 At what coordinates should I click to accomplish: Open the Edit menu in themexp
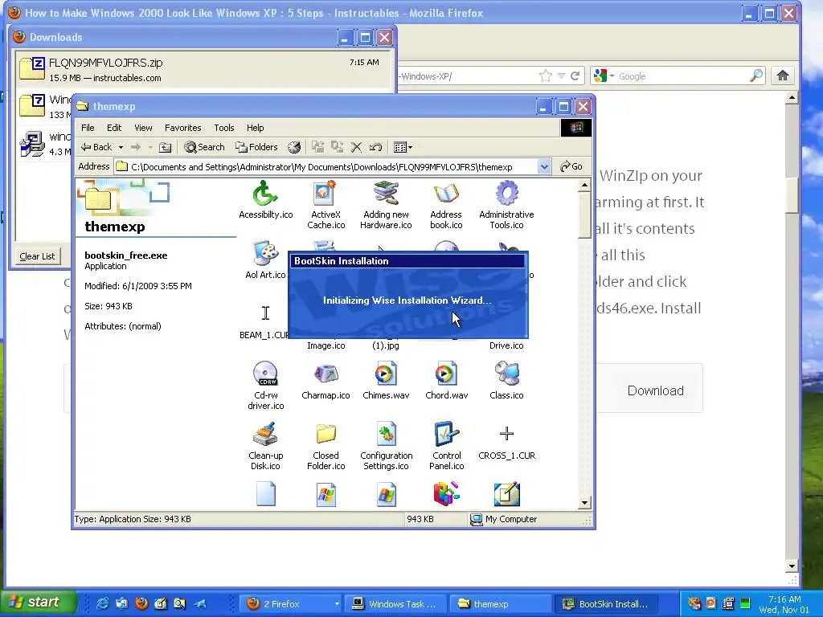pos(114,128)
